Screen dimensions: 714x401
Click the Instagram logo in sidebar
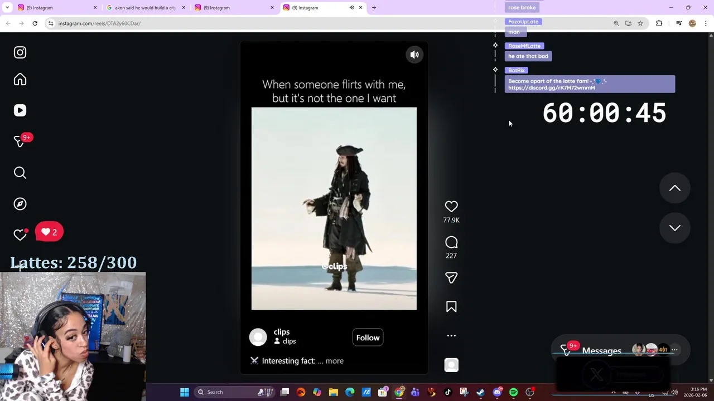click(20, 52)
